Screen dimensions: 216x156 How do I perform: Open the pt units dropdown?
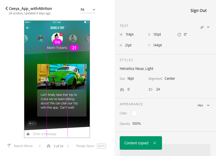click(205, 27)
